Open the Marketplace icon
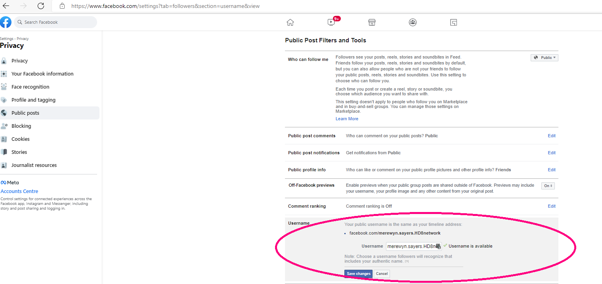 pyautogui.click(x=372, y=22)
